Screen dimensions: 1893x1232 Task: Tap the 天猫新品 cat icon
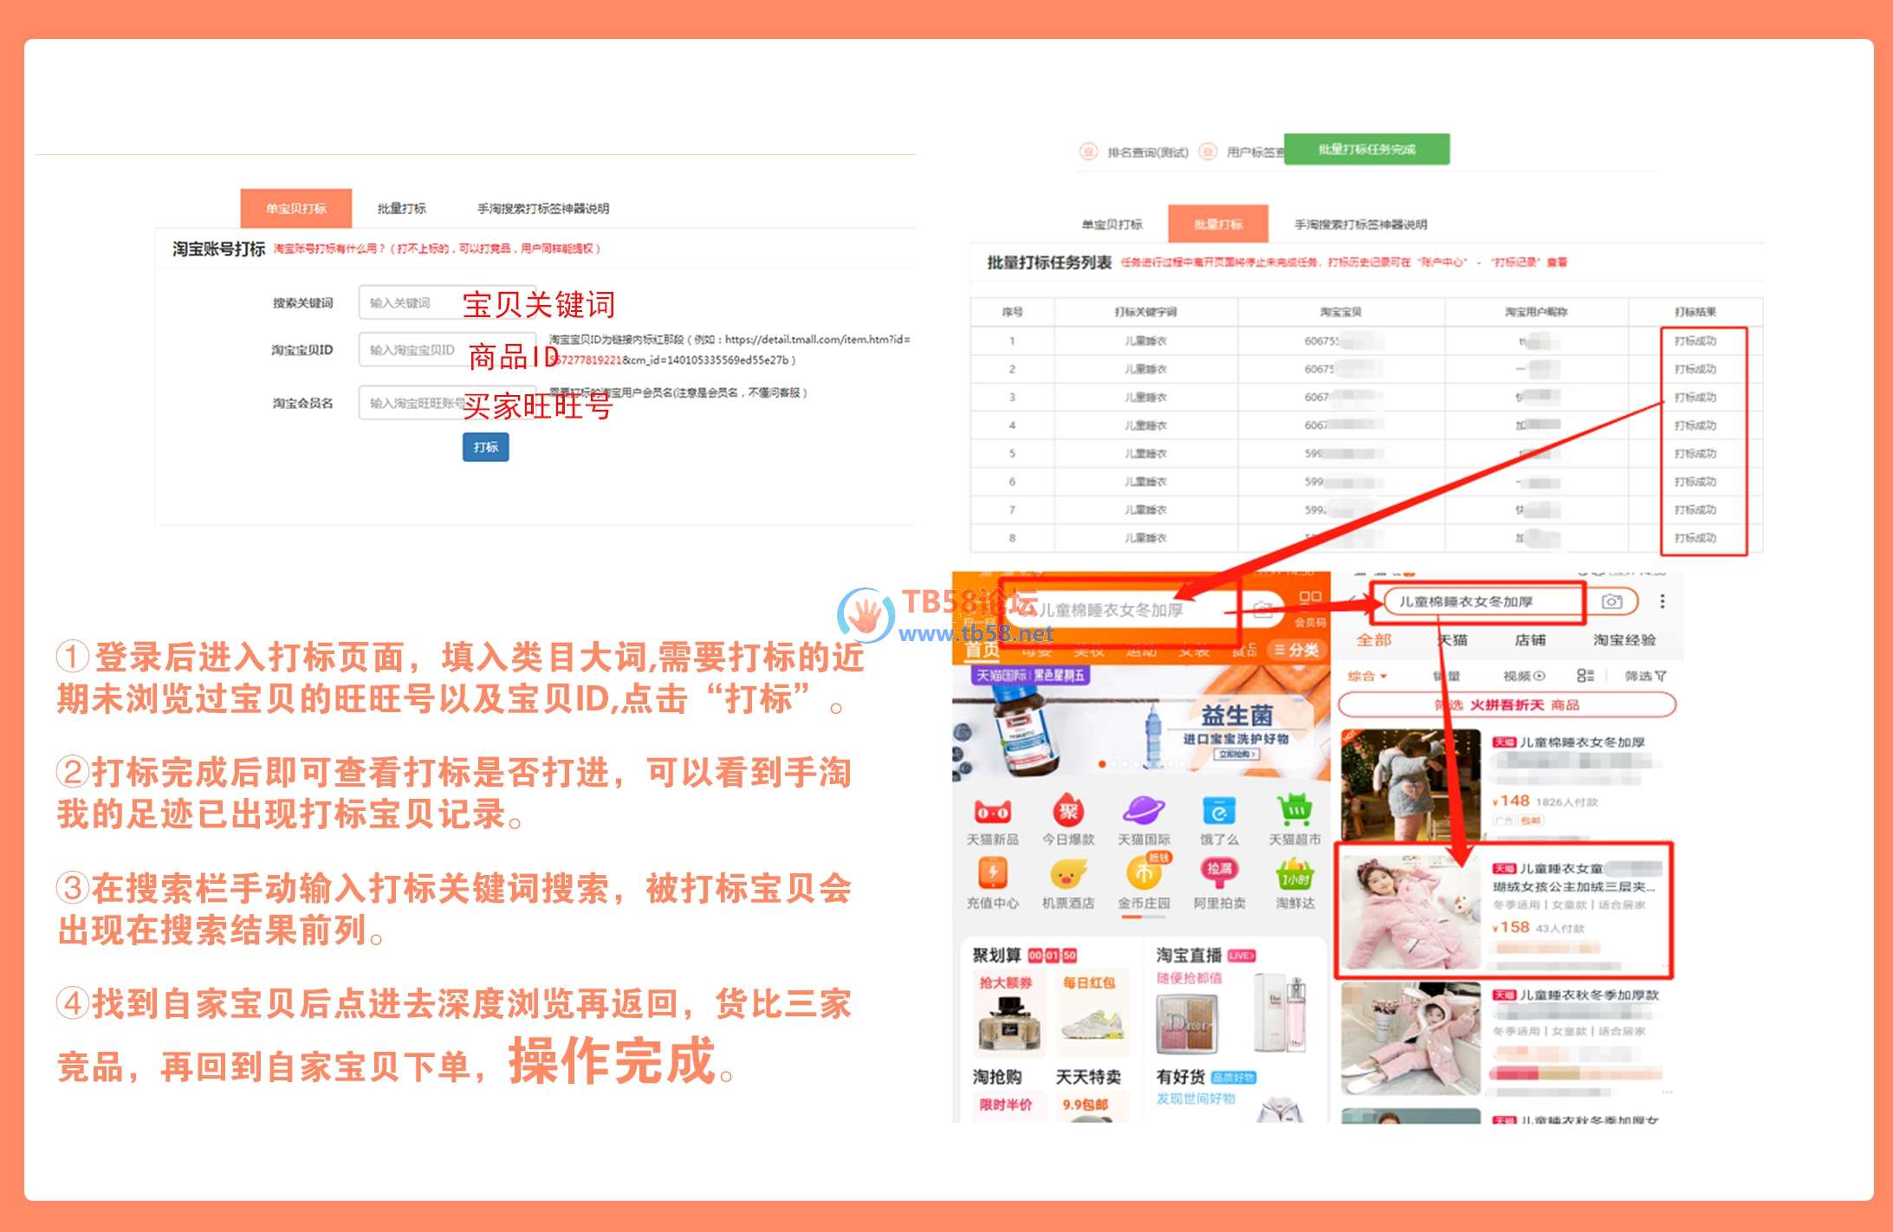(x=992, y=813)
